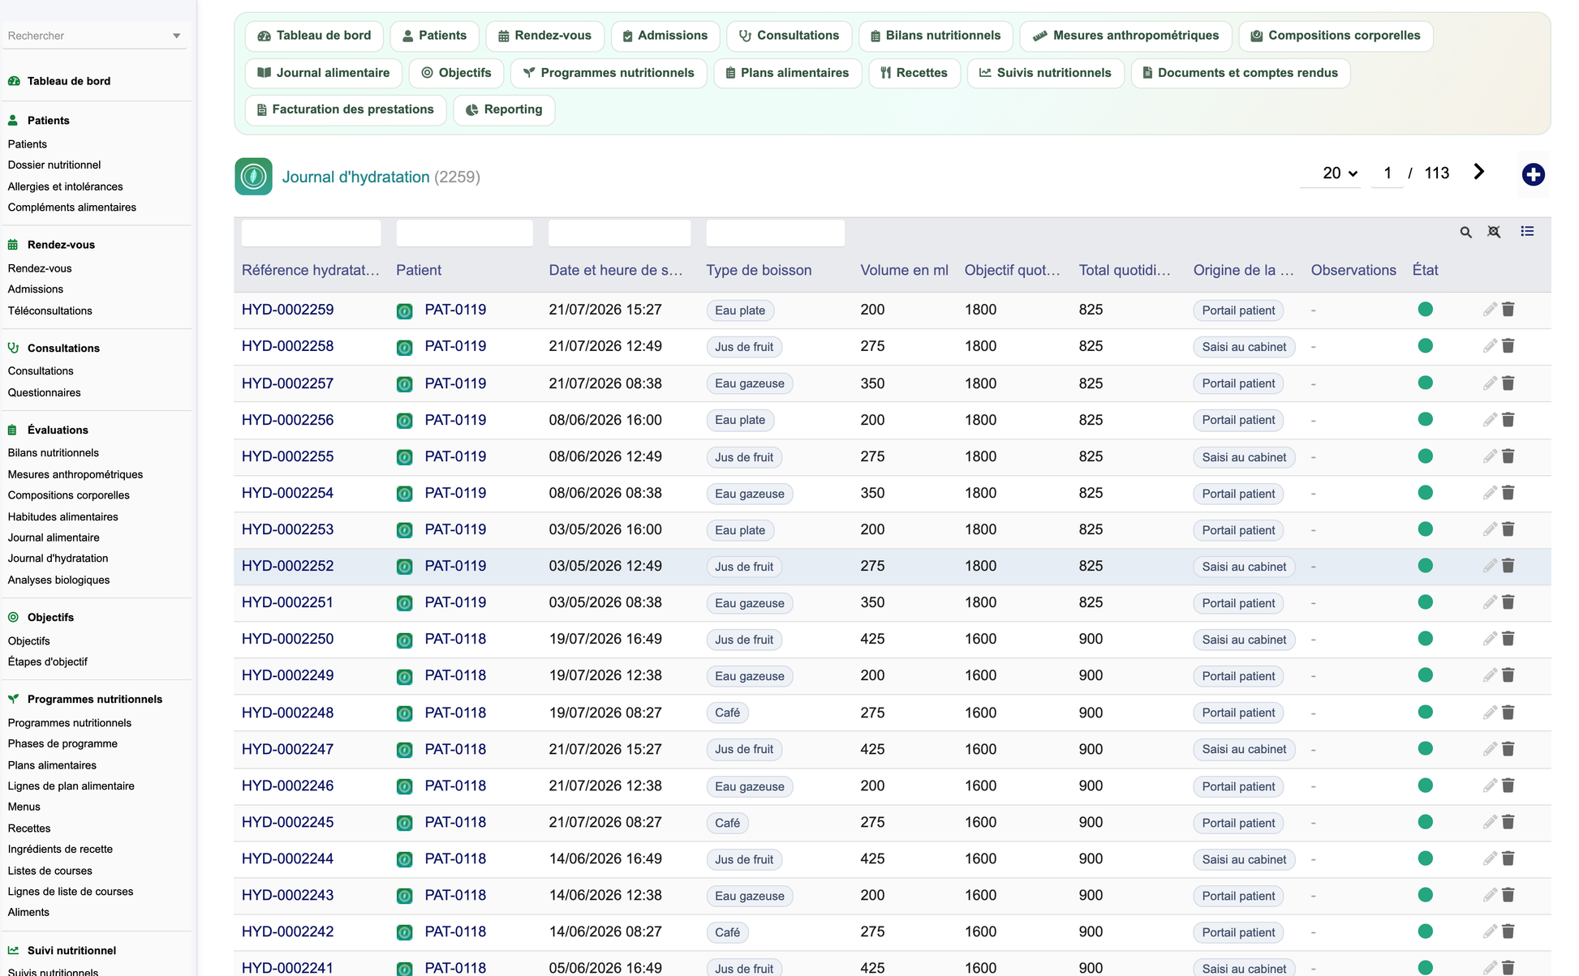
Task: Click the Patient column filter field
Action: pos(464,233)
